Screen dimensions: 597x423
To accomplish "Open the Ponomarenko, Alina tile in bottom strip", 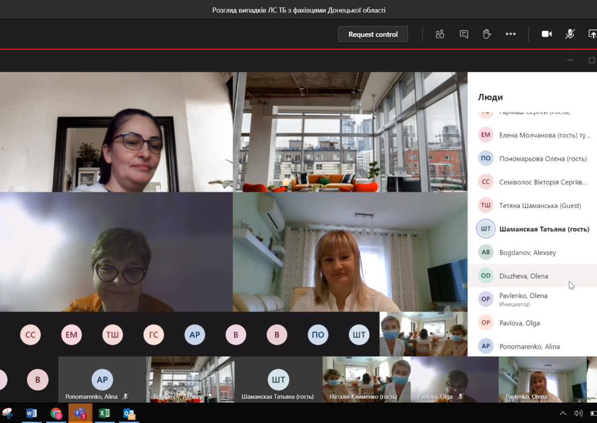I will pyautogui.click(x=102, y=379).
